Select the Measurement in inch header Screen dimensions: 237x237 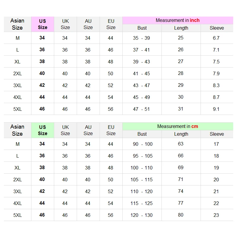(x=177, y=20)
